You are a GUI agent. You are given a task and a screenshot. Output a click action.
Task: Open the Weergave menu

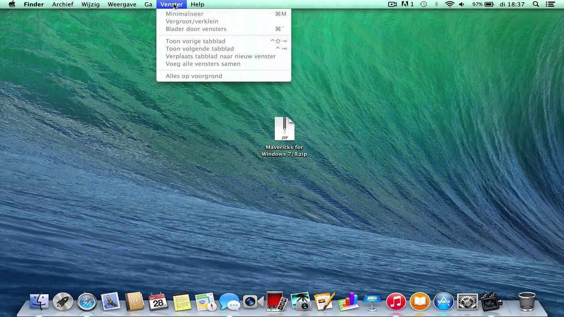point(122,4)
